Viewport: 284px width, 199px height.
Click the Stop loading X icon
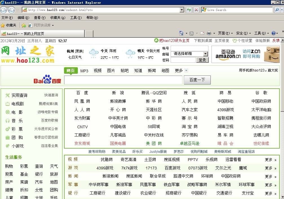click(x=196, y=10)
